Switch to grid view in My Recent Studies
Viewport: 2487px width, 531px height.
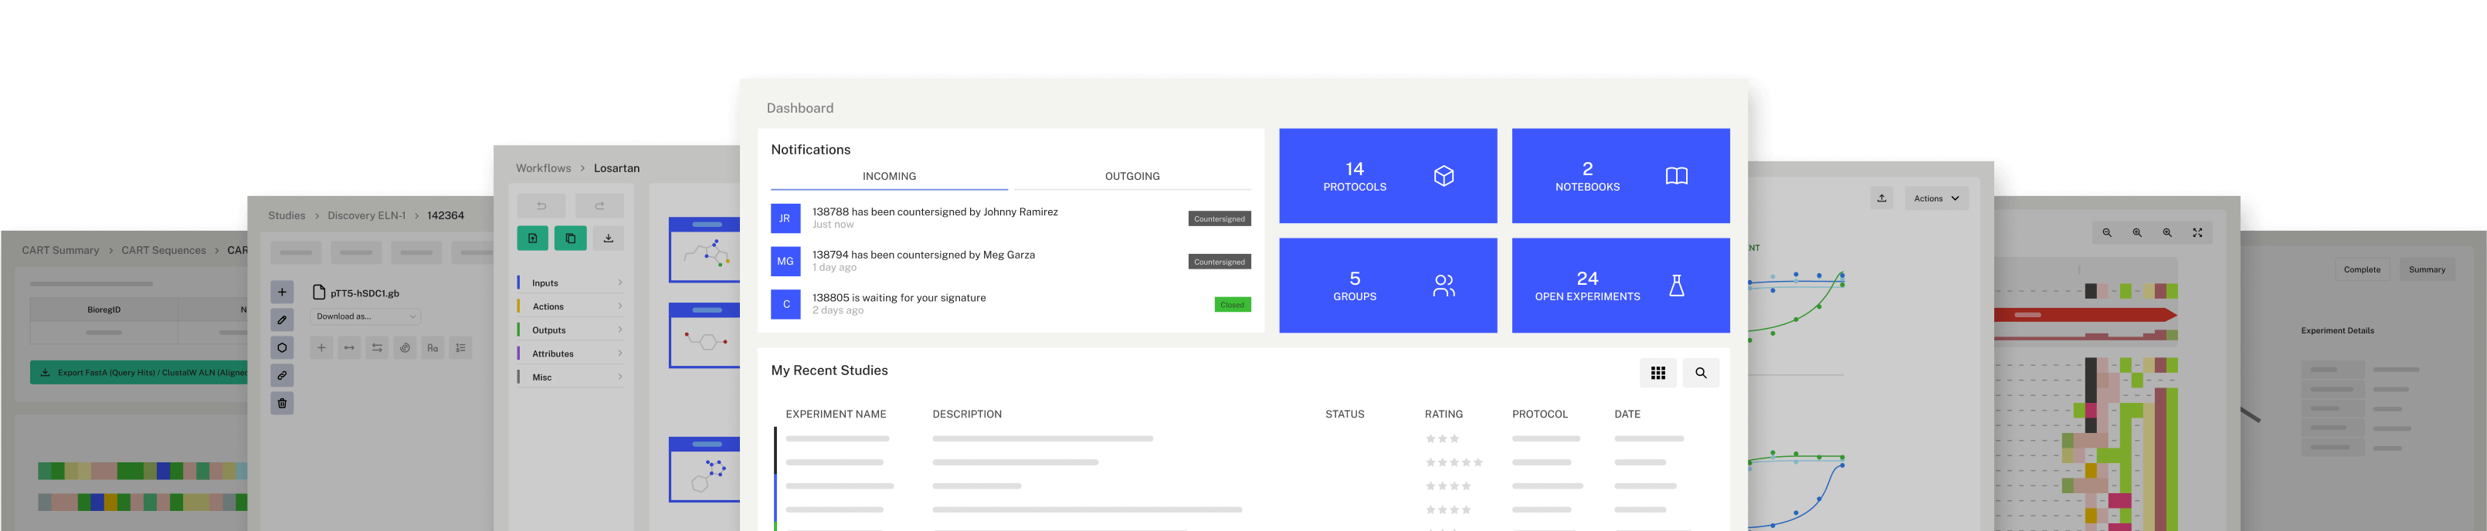pos(1657,373)
